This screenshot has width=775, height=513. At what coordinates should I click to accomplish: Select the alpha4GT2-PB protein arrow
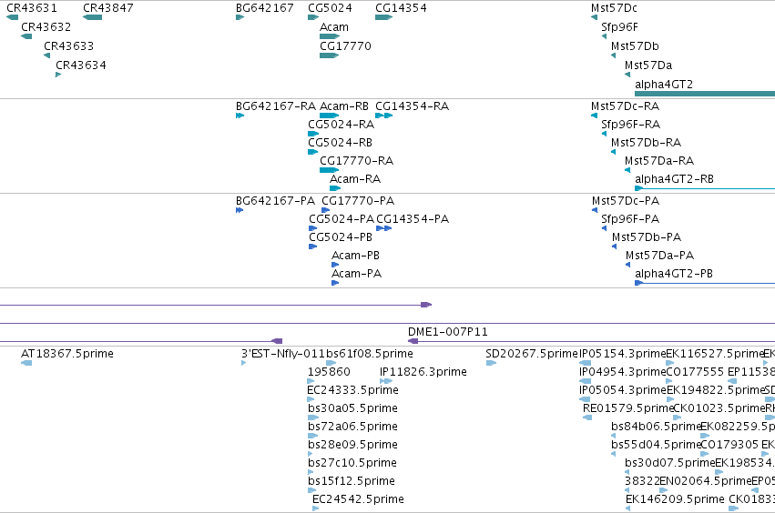639,283
